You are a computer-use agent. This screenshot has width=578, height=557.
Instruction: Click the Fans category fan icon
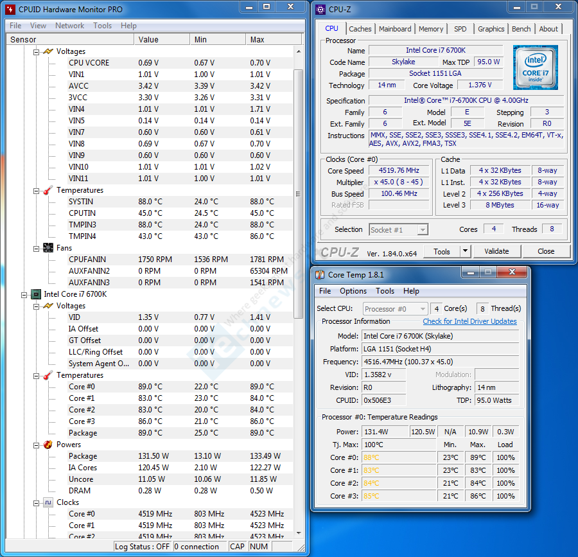point(48,248)
